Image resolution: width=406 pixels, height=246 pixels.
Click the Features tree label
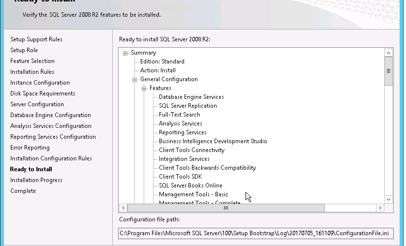tap(160, 88)
